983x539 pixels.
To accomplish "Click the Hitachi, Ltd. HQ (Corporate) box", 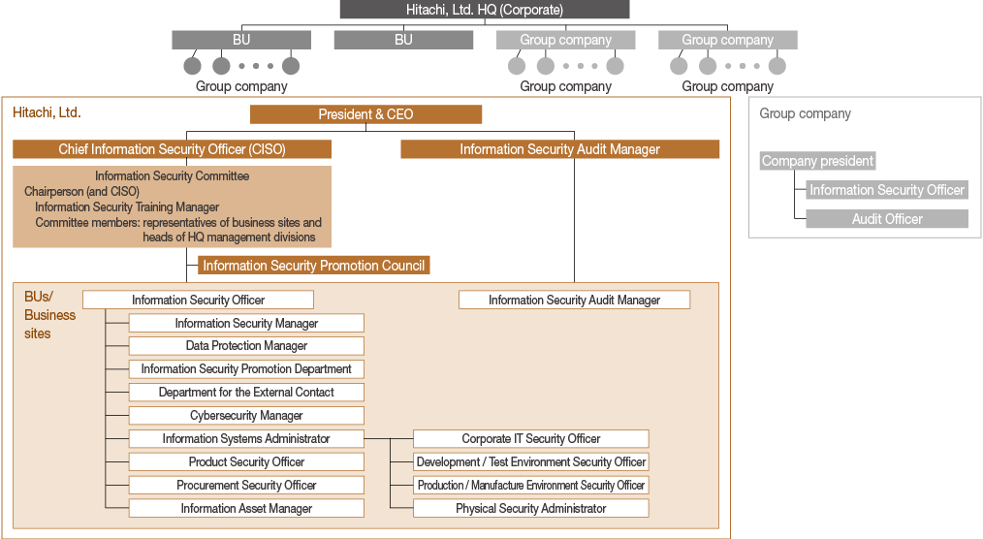I will tap(485, 10).
